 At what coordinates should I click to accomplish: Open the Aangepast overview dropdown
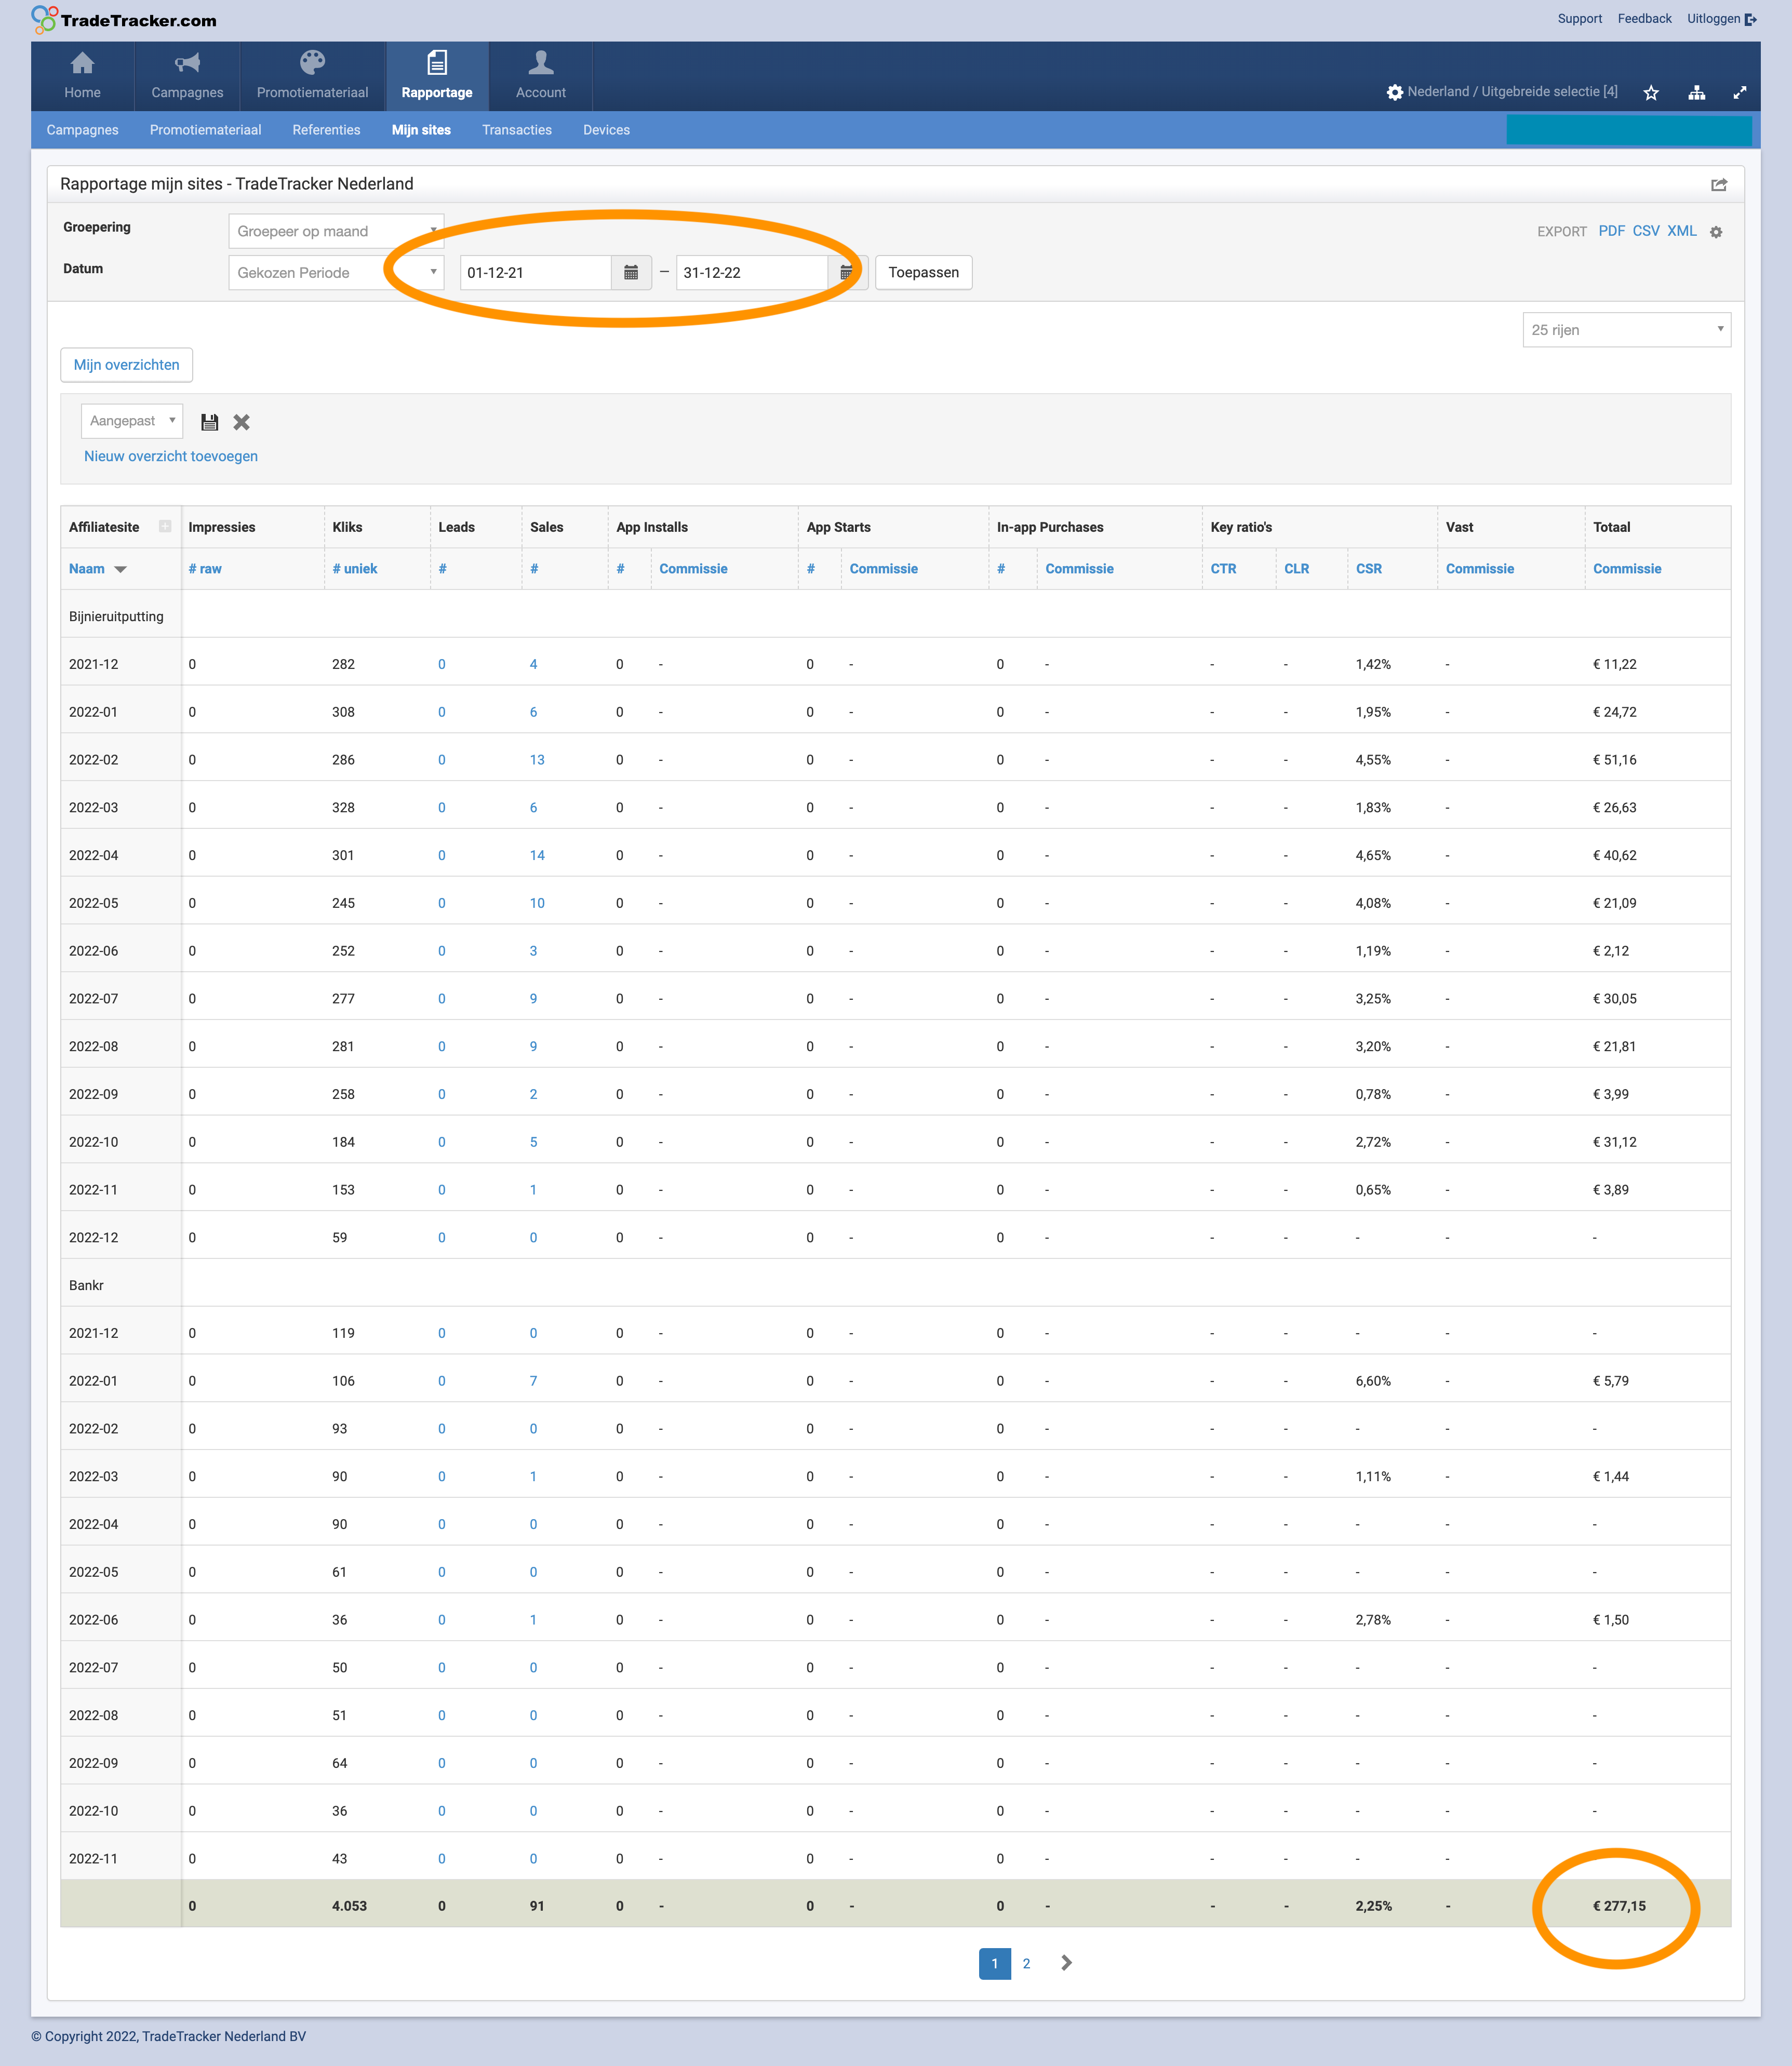[132, 421]
